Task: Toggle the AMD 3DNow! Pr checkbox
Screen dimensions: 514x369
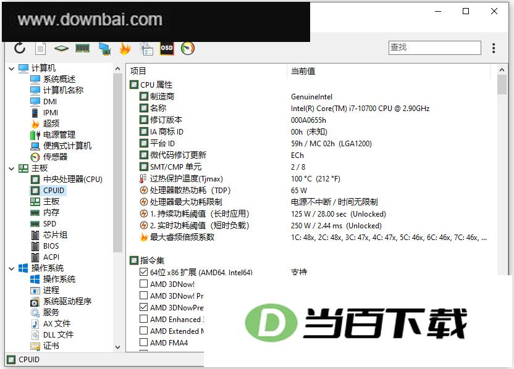Action: tap(143, 296)
